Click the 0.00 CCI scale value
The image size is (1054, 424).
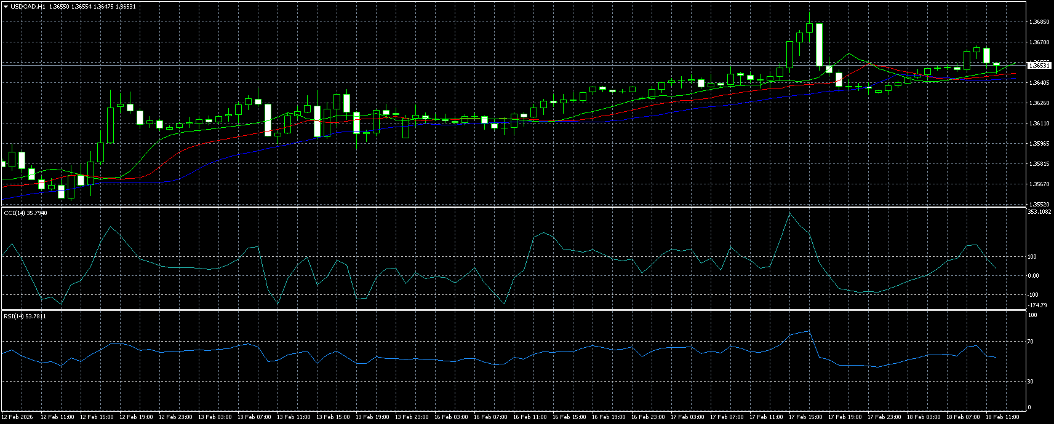pos(1034,275)
